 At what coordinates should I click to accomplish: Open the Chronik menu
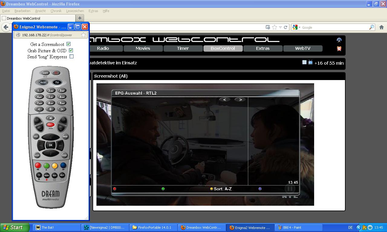pyautogui.click(x=56, y=11)
